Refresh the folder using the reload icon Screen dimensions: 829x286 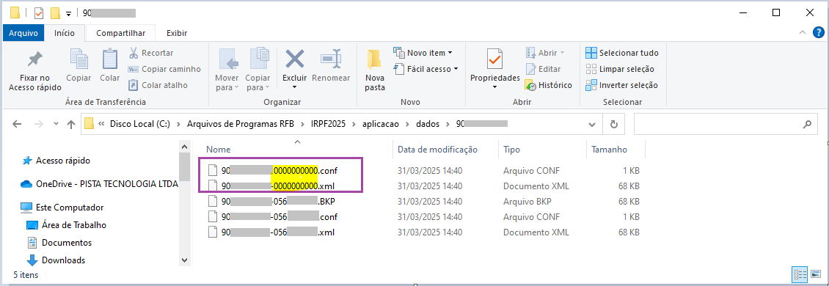coord(614,124)
